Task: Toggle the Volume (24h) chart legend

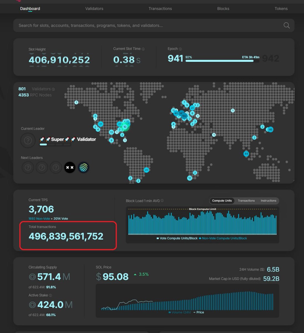Action: 180,312
